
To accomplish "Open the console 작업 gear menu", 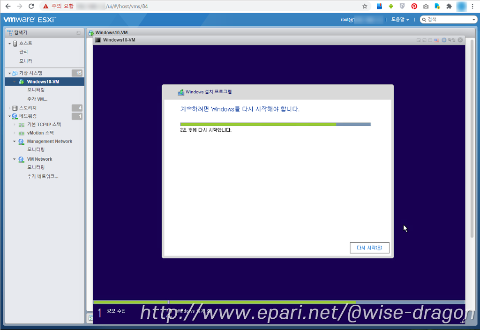I will pyautogui.click(x=449, y=40).
